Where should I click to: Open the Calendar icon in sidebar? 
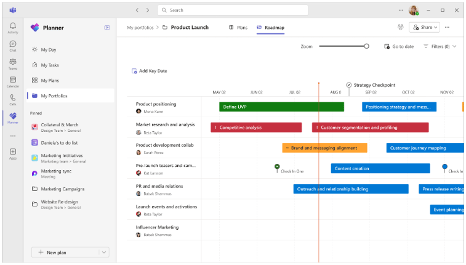pyautogui.click(x=13, y=79)
